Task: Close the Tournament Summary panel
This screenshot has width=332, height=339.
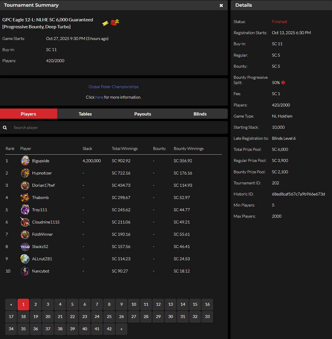Action: coord(221,6)
